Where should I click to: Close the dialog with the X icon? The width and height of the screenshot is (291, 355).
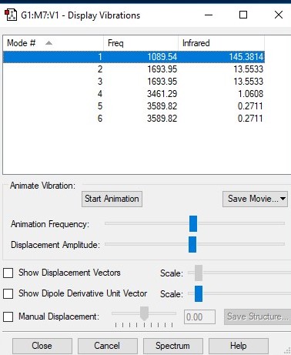(x=279, y=15)
